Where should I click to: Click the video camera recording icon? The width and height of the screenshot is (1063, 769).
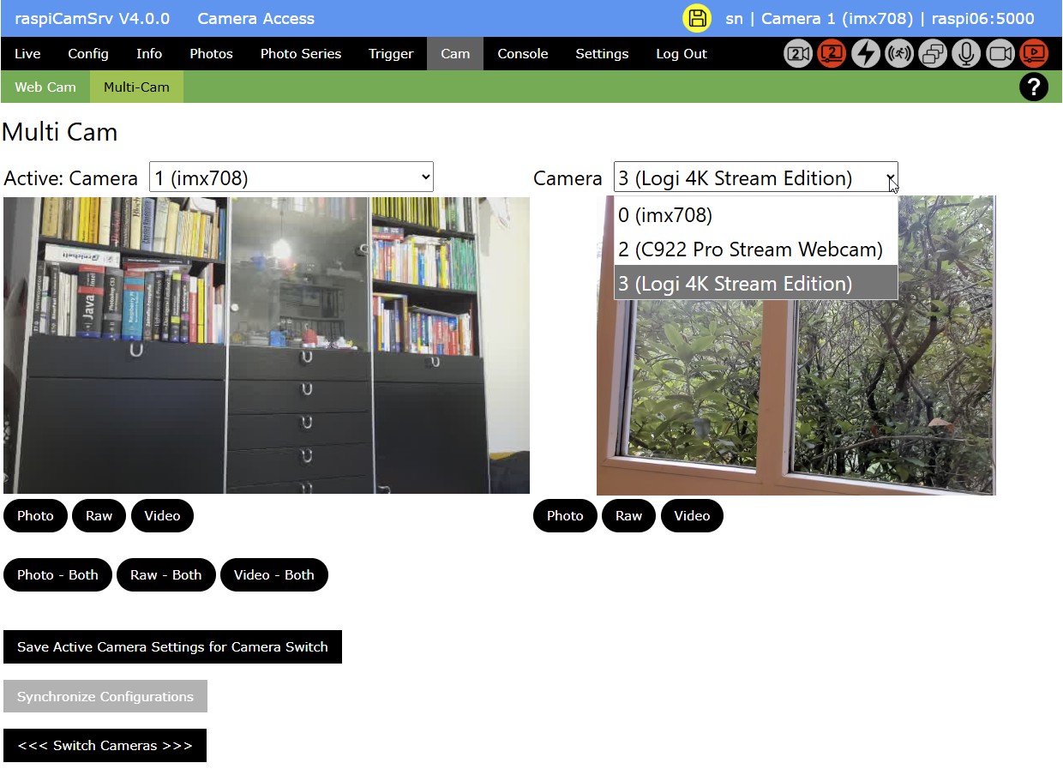(1000, 53)
